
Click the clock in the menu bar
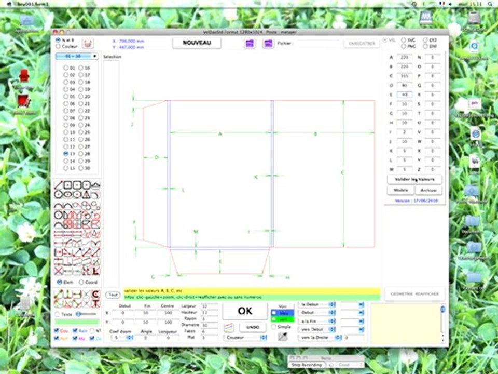pos(470,4)
